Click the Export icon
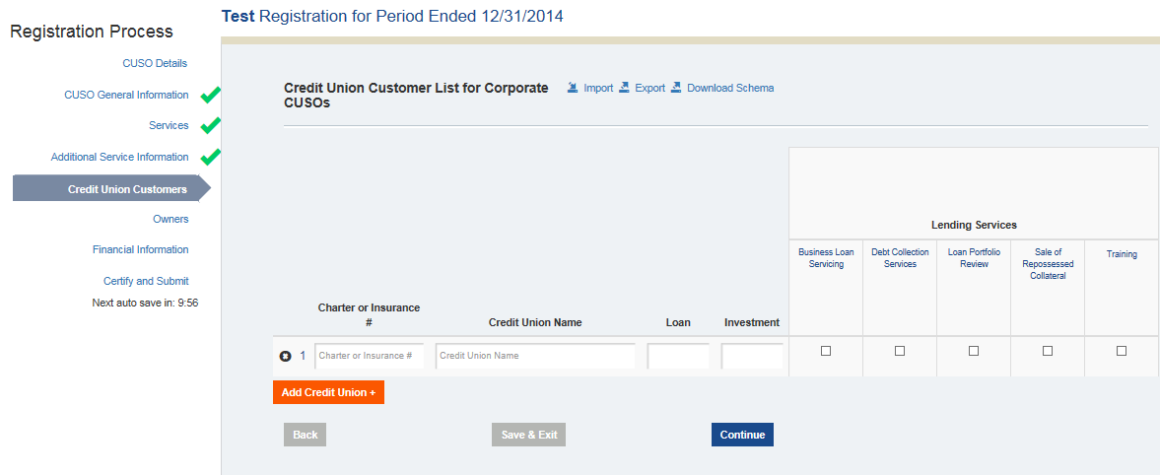Image resolution: width=1160 pixels, height=475 pixels. tap(624, 88)
